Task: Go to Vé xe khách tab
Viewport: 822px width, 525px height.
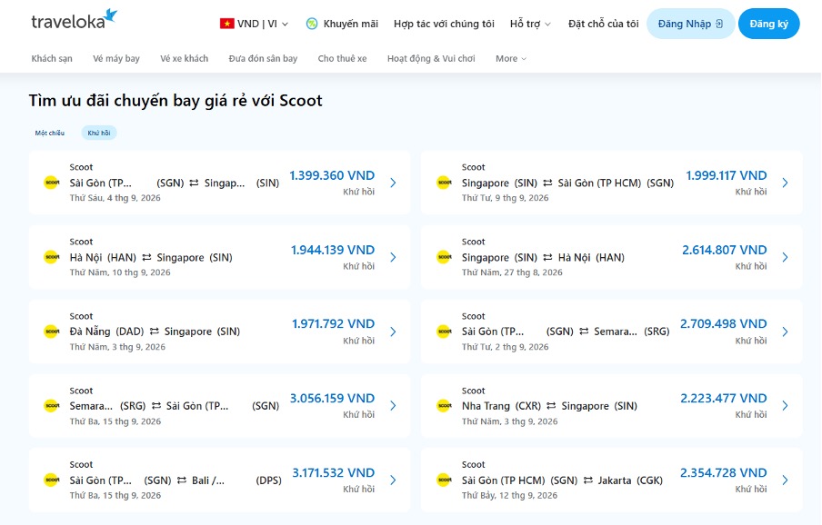Action: [x=184, y=59]
